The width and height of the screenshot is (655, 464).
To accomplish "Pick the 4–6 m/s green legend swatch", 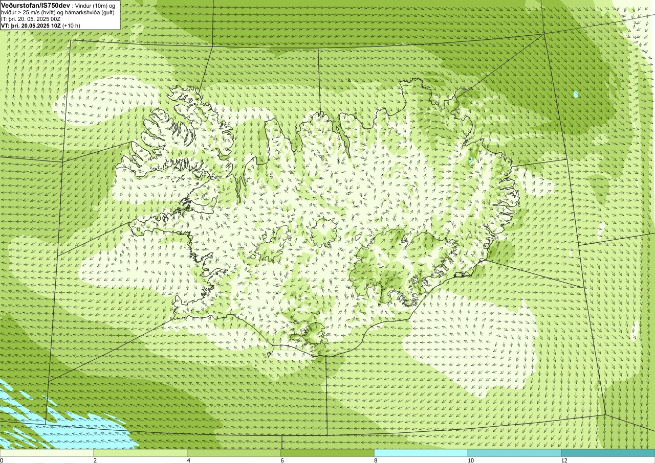I will pos(234,453).
